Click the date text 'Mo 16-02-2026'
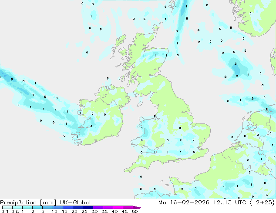This screenshot has width=276, height=213. 184,203
